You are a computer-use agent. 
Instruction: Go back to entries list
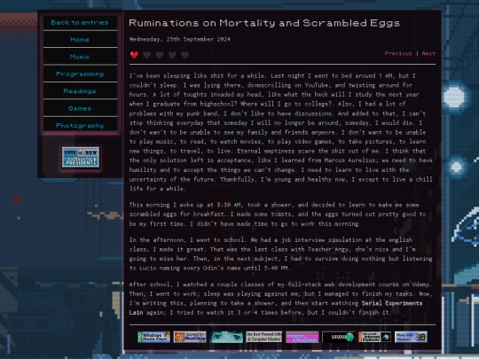[x=80, y=22]
